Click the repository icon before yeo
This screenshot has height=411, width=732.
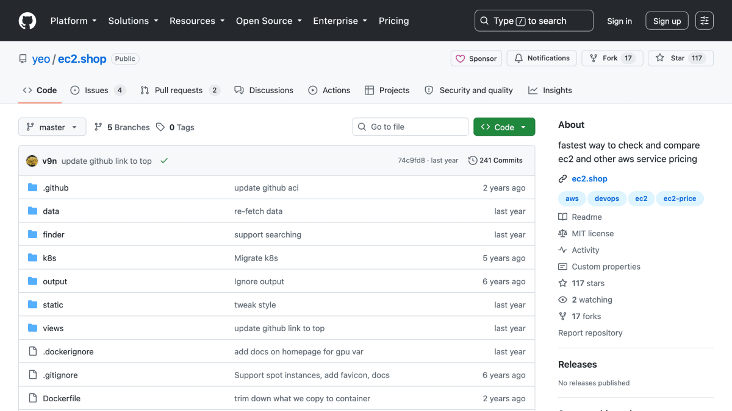pyautogui.click(x=23, y=59)
